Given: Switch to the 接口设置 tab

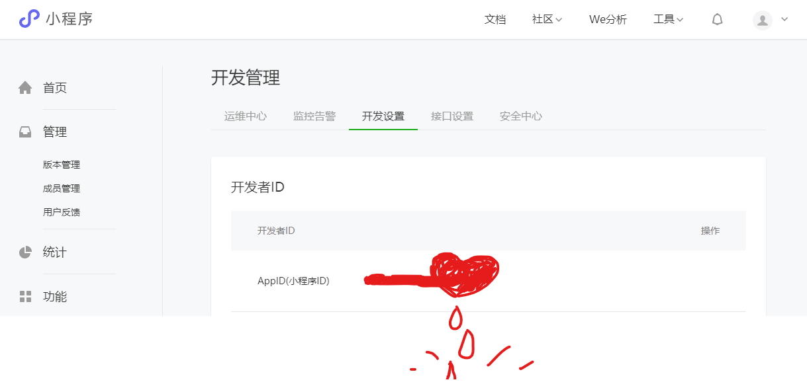Looking at the screenshot, I should [x=452, y=116].
